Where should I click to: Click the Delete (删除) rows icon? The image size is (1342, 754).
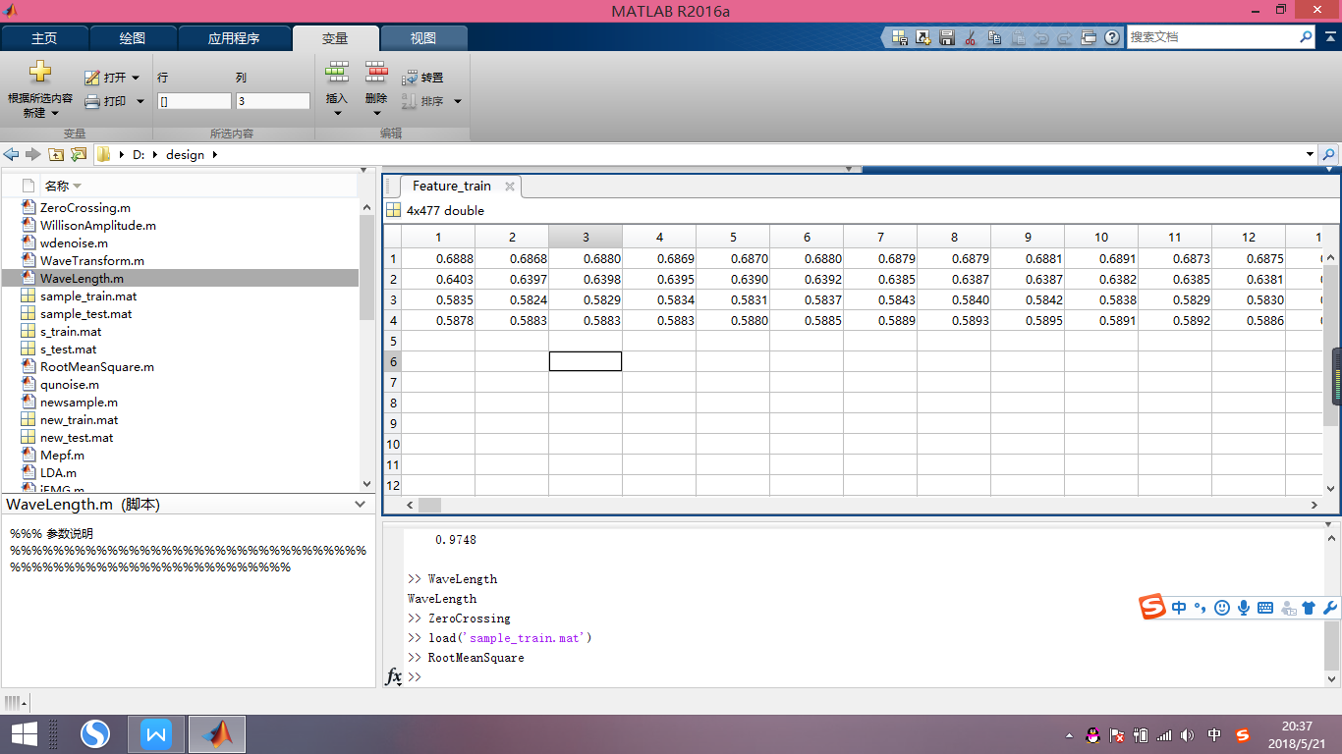click(376, 73)
